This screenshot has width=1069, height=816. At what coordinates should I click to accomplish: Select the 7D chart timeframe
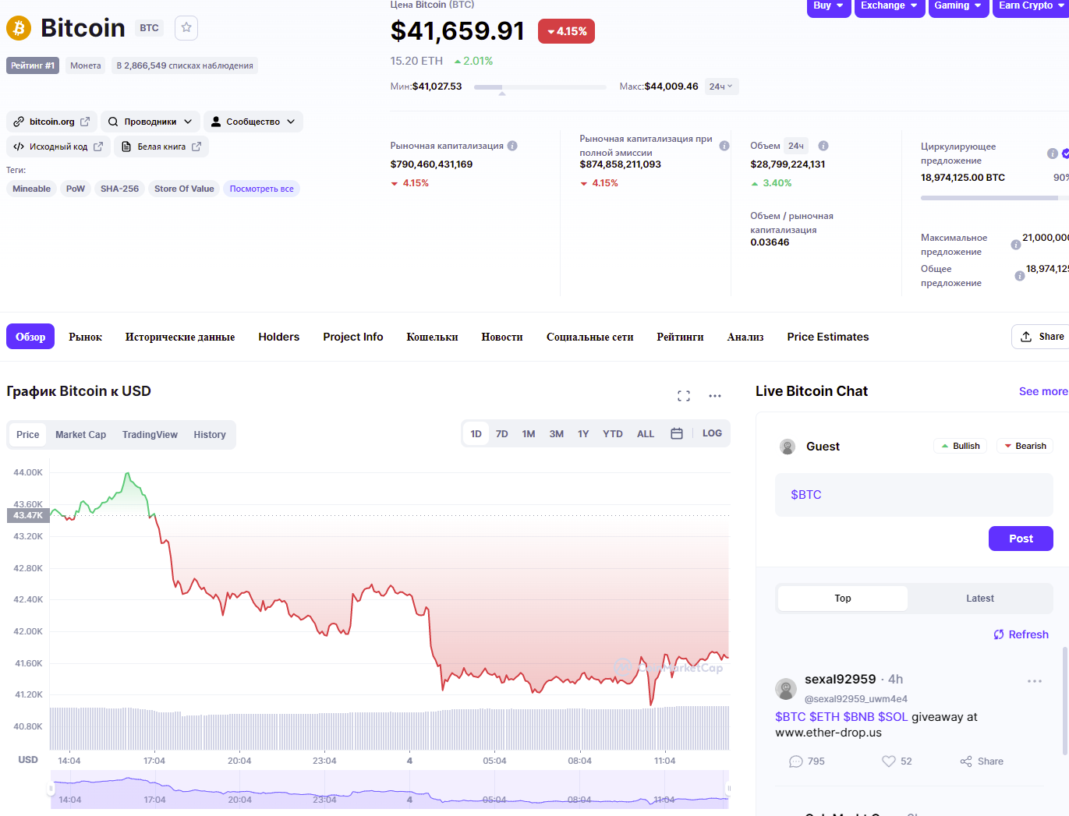pos(502,434)
